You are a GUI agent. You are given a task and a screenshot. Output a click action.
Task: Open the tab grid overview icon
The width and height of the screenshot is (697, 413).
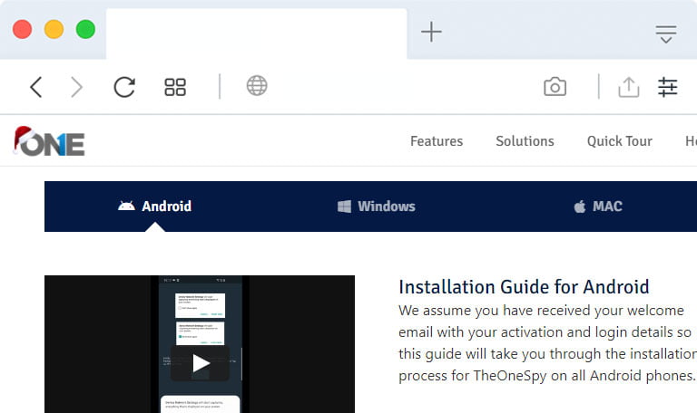click(175, 87)
